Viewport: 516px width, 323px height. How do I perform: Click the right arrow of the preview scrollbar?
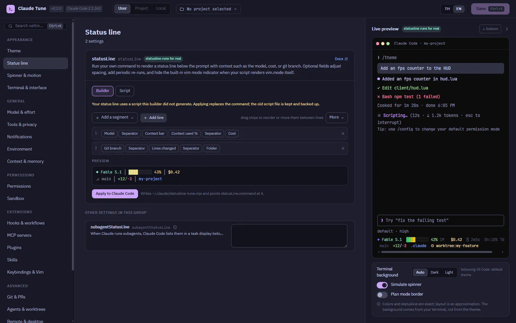click(x=502, y=252)
